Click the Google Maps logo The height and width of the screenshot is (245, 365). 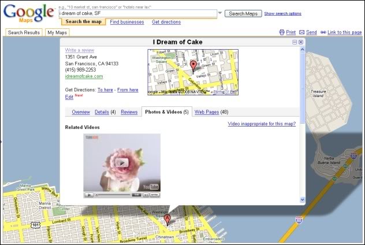[28, 13]
